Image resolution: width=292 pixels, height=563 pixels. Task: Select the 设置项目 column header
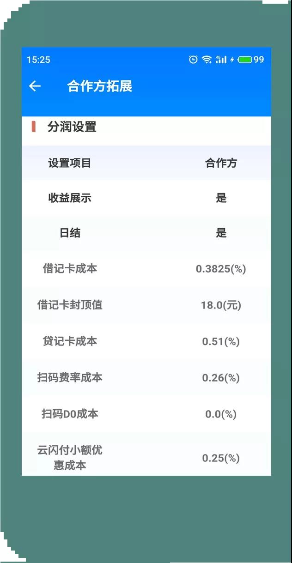(x=70, y=163)
